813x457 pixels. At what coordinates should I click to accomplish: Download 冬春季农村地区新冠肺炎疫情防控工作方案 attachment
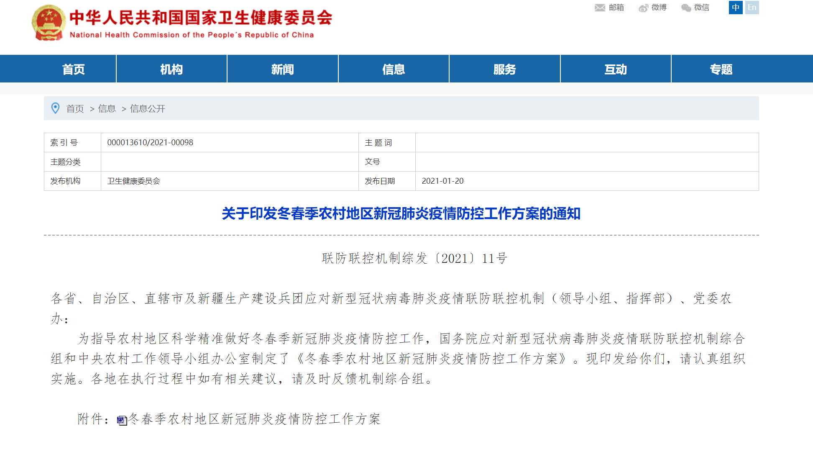click(x=254, y=419)
